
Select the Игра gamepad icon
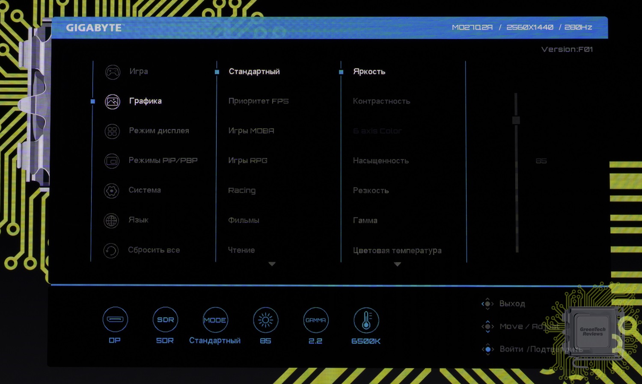[x=113, y=72]
